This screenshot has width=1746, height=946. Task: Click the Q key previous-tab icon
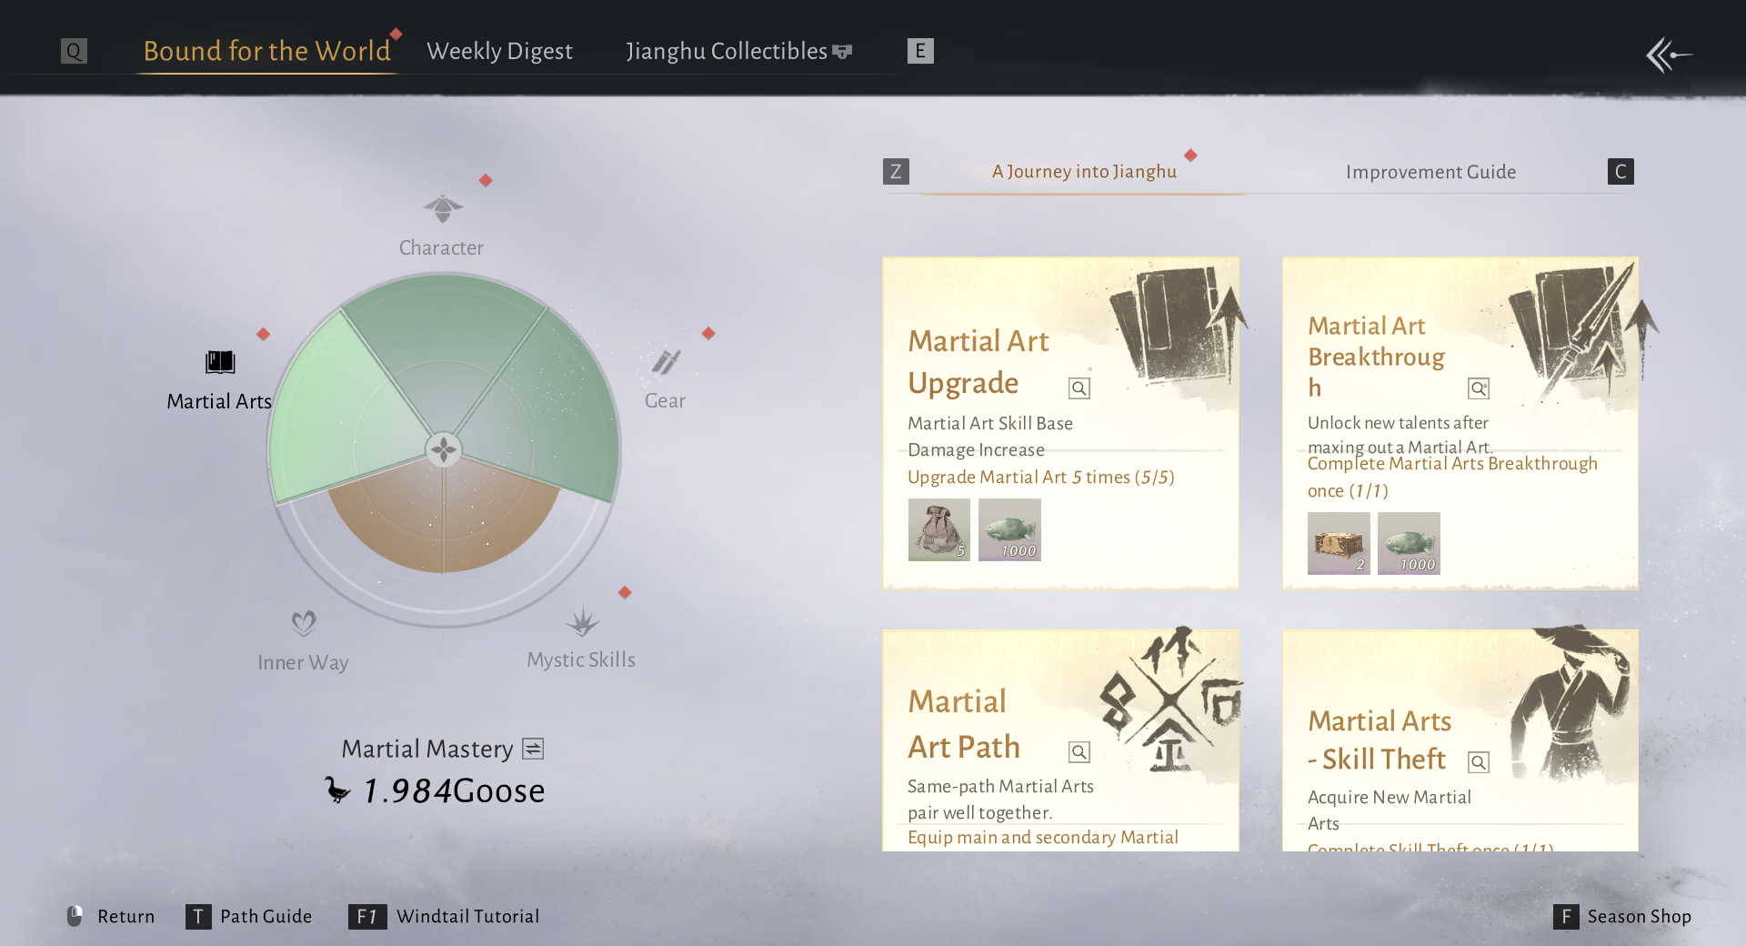tap(74, 51)
